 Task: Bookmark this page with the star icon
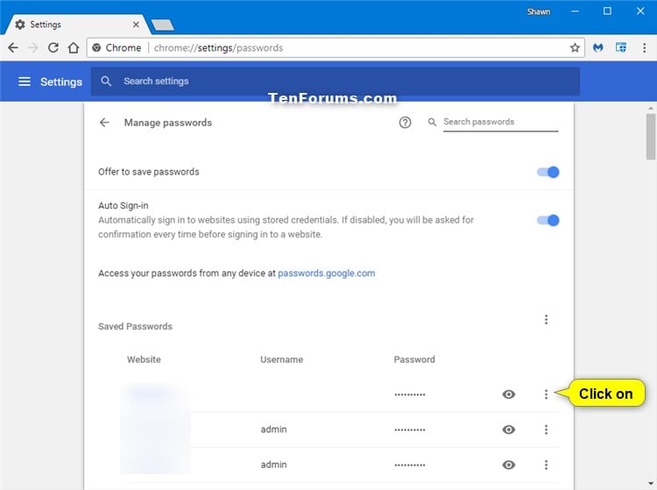pos(575,48)
